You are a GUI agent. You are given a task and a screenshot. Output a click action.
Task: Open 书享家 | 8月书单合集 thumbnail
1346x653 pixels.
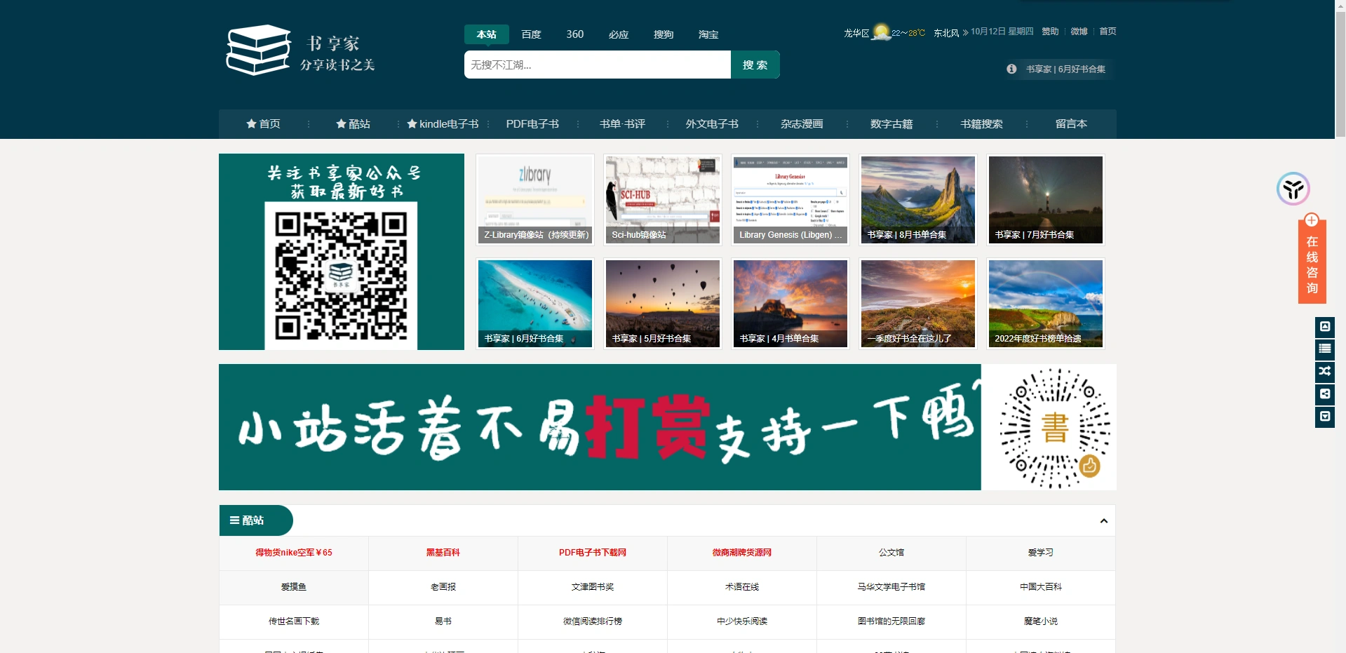(x=918, y=200)
